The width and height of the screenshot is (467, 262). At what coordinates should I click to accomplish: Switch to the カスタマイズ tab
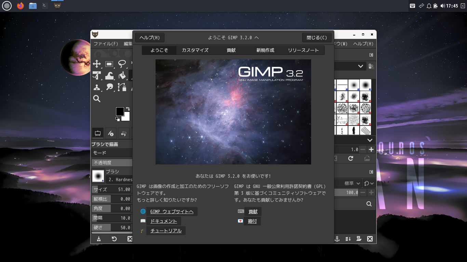195,50
